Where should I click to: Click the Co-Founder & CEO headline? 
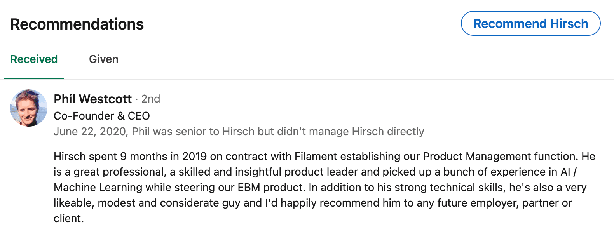click(102, 116)
